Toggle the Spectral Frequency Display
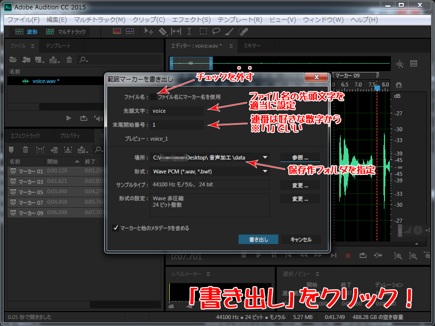This screenshot has width=435, height=326. pyautogui.click(x=117, y=31)
